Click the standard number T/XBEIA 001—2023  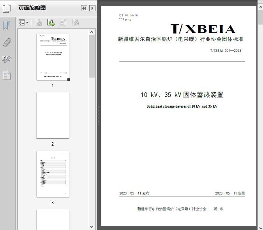(x=226, y=51)
